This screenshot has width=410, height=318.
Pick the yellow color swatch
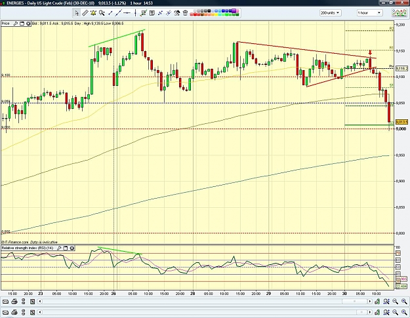(x=216, y=14)
